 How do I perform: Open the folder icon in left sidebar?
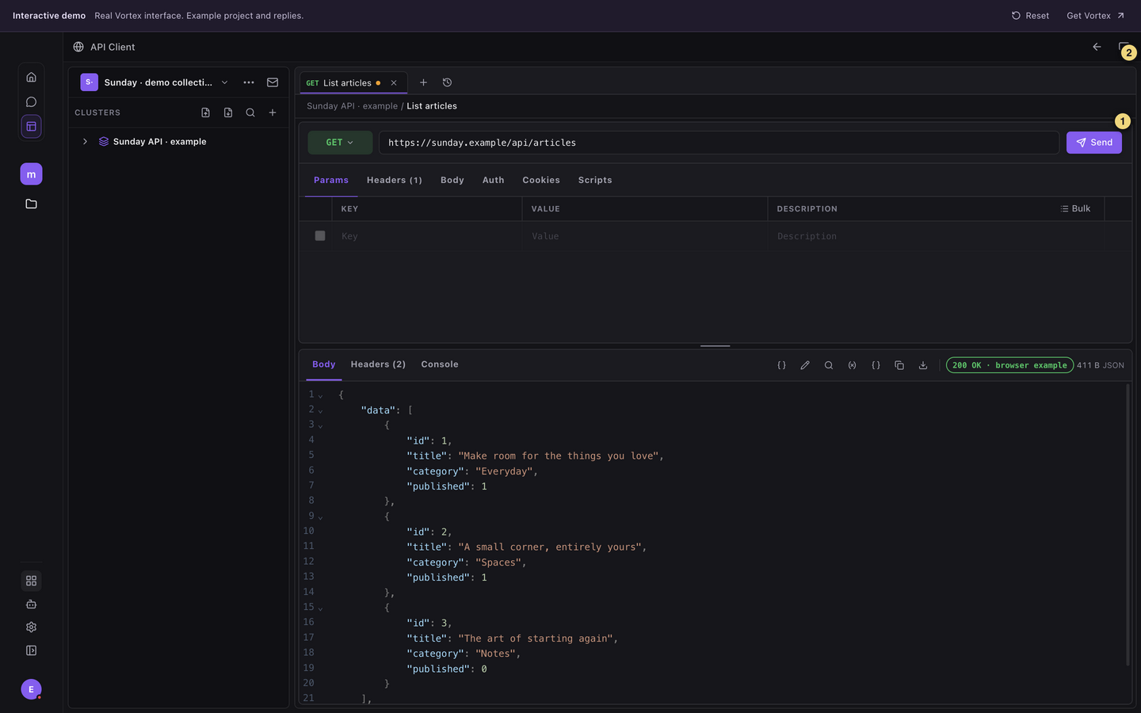point(31,204)
